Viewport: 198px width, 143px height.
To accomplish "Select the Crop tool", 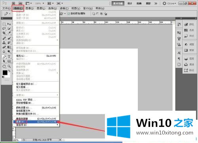I will pos(4,33).
